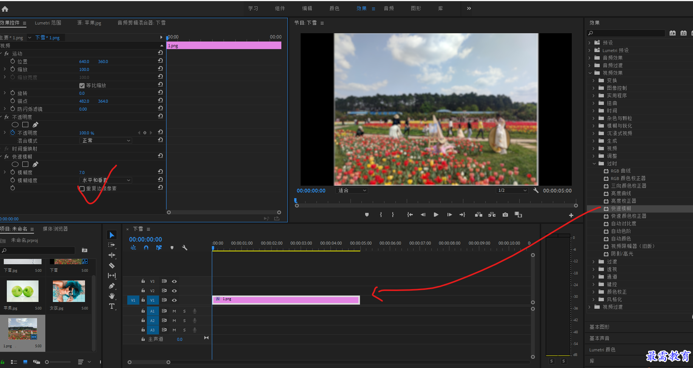Open the Essential Sound panel
Viewport: 693px width, 368px height.
[x=599, y=338]
